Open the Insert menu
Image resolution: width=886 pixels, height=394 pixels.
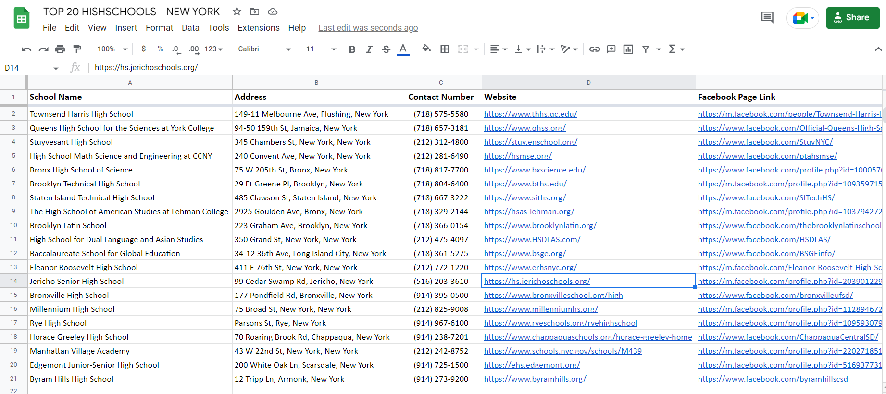tap(126, 28)
